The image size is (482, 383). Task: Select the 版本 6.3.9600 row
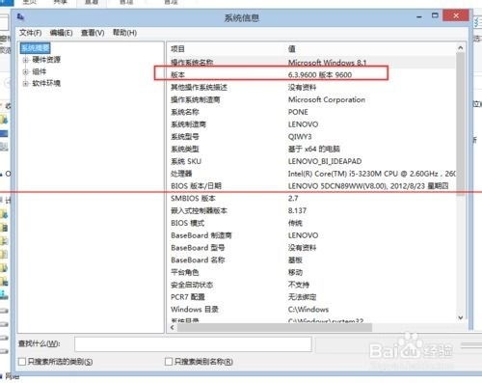click(311, 75)
